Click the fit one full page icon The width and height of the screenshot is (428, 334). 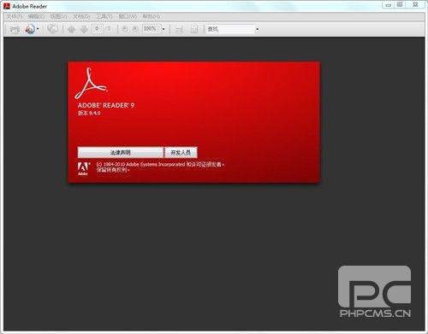pyautogui.click(x=194, y=29)
